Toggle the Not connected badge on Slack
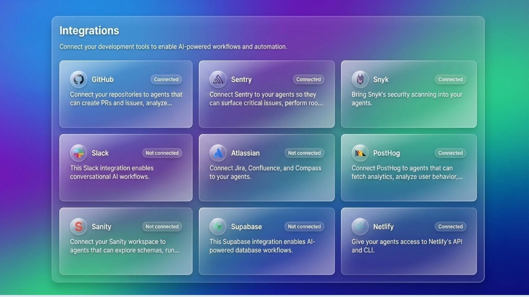This screenshot has height=297, width=529. 162,153
